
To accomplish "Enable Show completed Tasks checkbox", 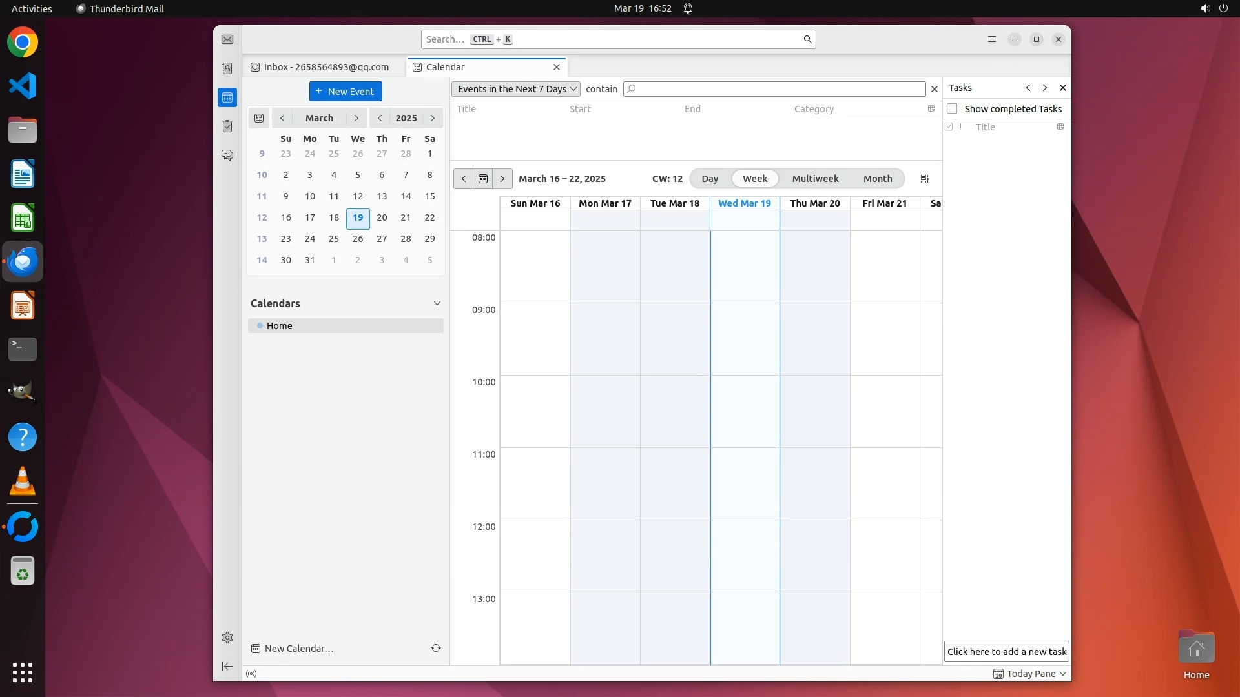I will (x=952, y=108).
